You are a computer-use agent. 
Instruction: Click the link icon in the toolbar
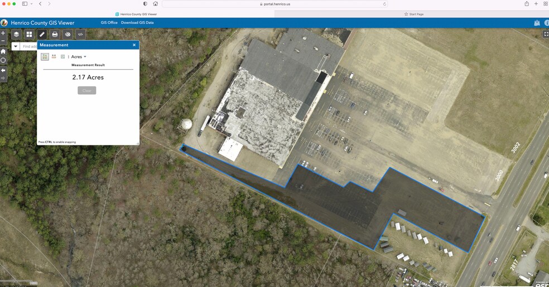click(80, 35)
